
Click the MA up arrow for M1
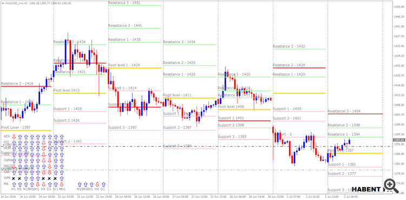click(14, 184)
